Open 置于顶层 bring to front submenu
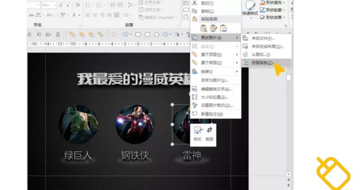This screenshot has width=360, height=190. click(x=216, y=54)
